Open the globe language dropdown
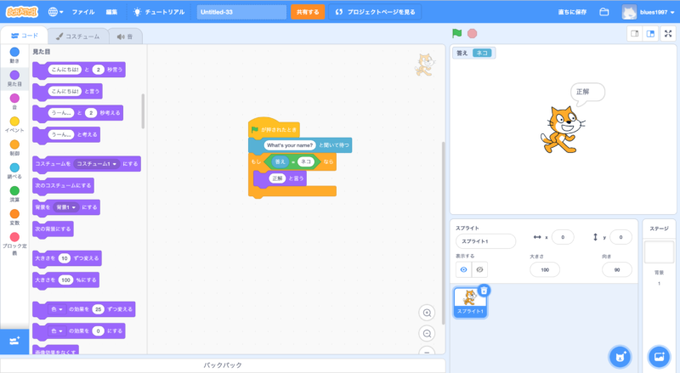This screenshot has width=680, height=373. 57,12
